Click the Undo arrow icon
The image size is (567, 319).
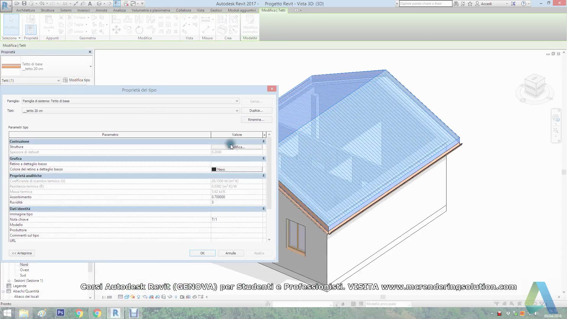click(42, 4)
